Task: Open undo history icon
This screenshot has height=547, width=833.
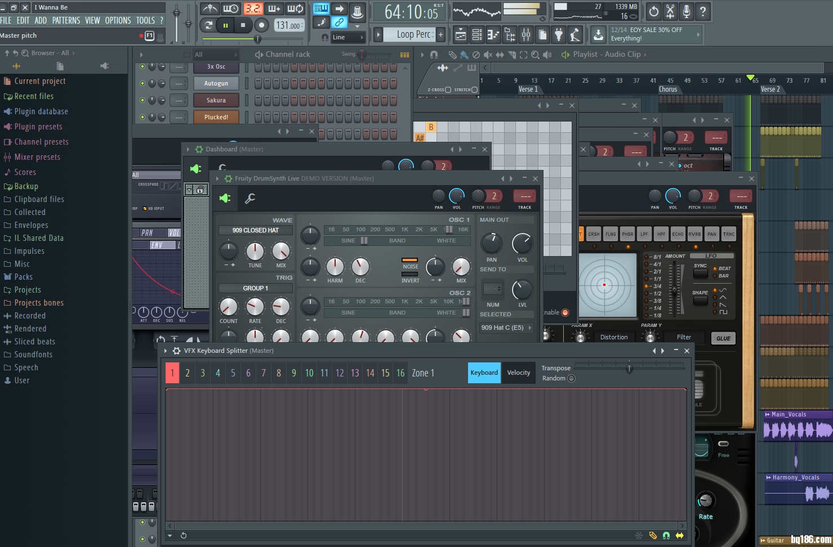Action: (654, 11)
